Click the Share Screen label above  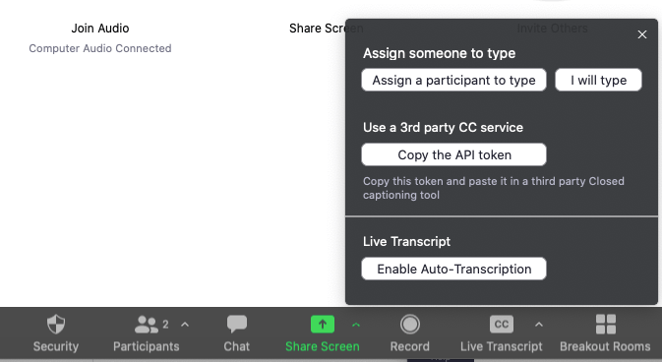pyautogui.click(x=326, y=29)
